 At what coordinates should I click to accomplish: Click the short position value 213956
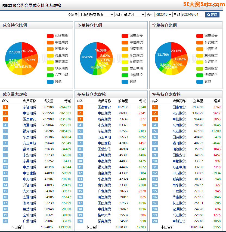198,107
